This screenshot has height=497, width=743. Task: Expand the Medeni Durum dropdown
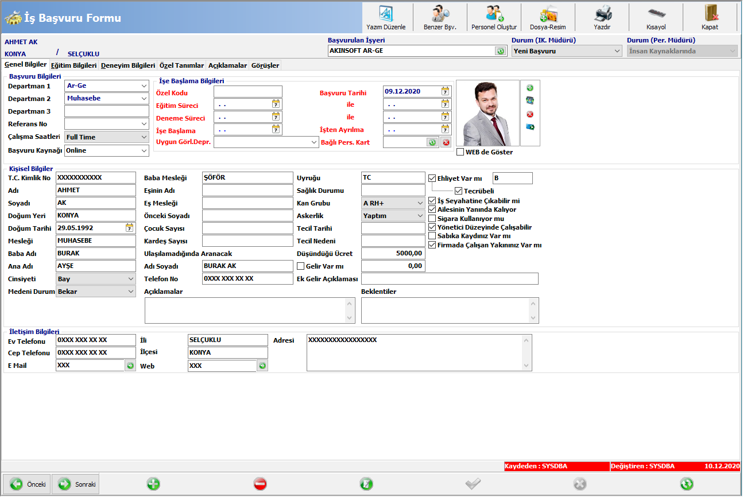(130, 292)
